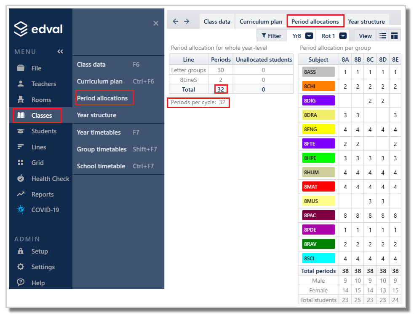Choose Curriculum plan in the submenu
414x316 pixels.
click(x=99, y=81)
